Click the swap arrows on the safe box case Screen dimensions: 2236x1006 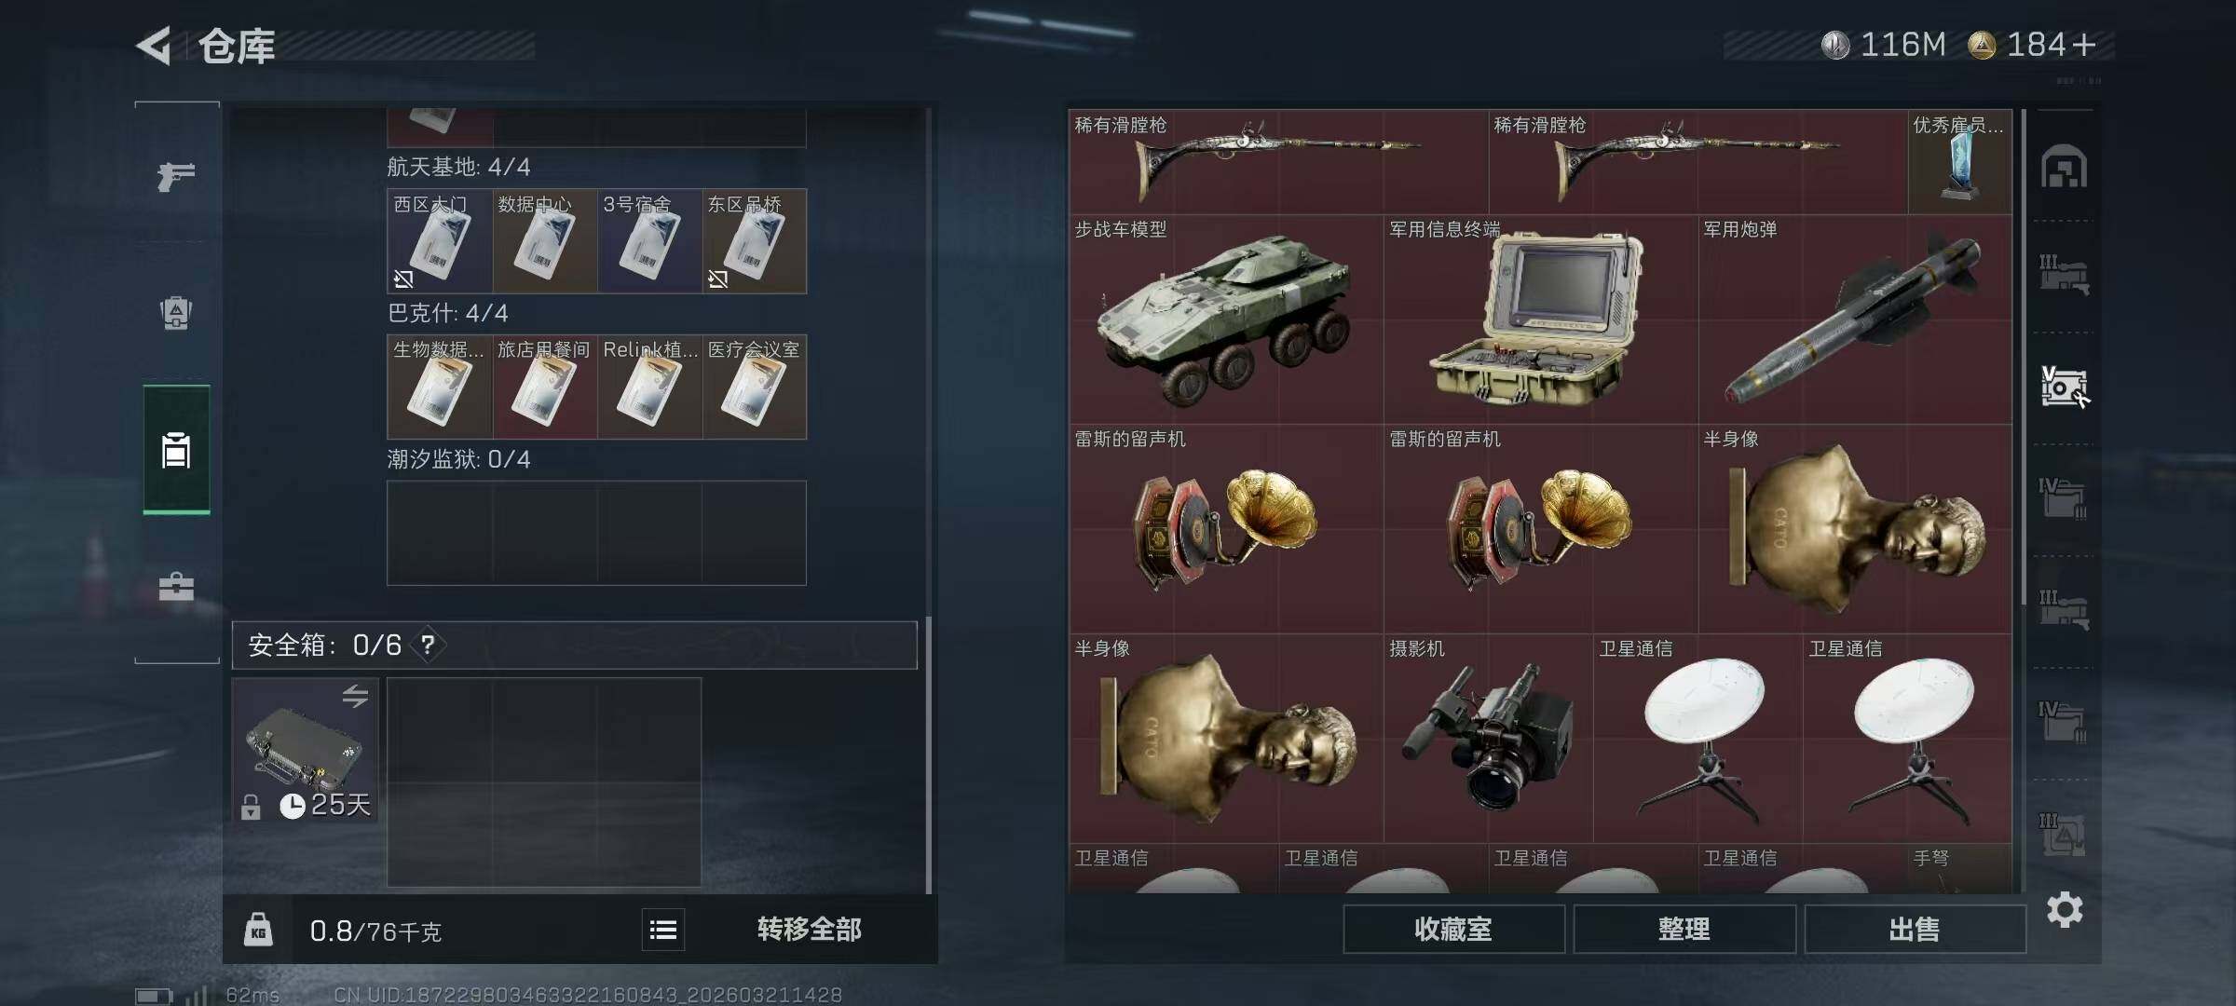coord(355,696)
